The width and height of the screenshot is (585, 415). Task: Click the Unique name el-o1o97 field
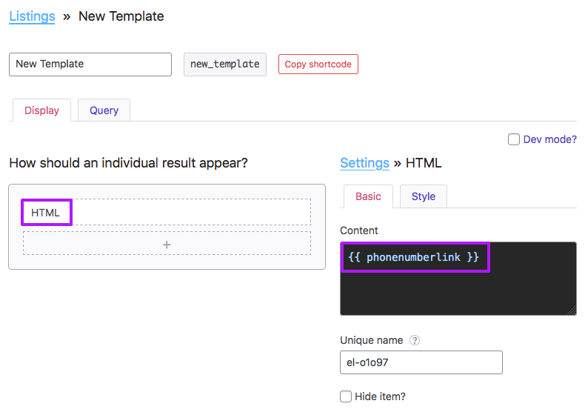tap(421, 362)
